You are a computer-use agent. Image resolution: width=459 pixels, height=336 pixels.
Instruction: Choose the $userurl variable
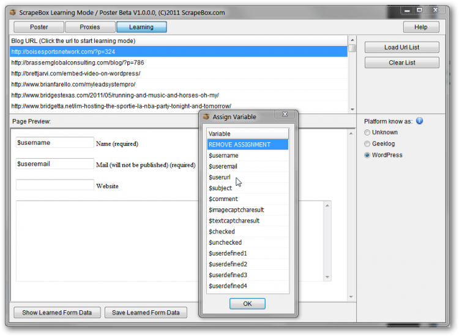pyautogui.click(x=248, y=177)
